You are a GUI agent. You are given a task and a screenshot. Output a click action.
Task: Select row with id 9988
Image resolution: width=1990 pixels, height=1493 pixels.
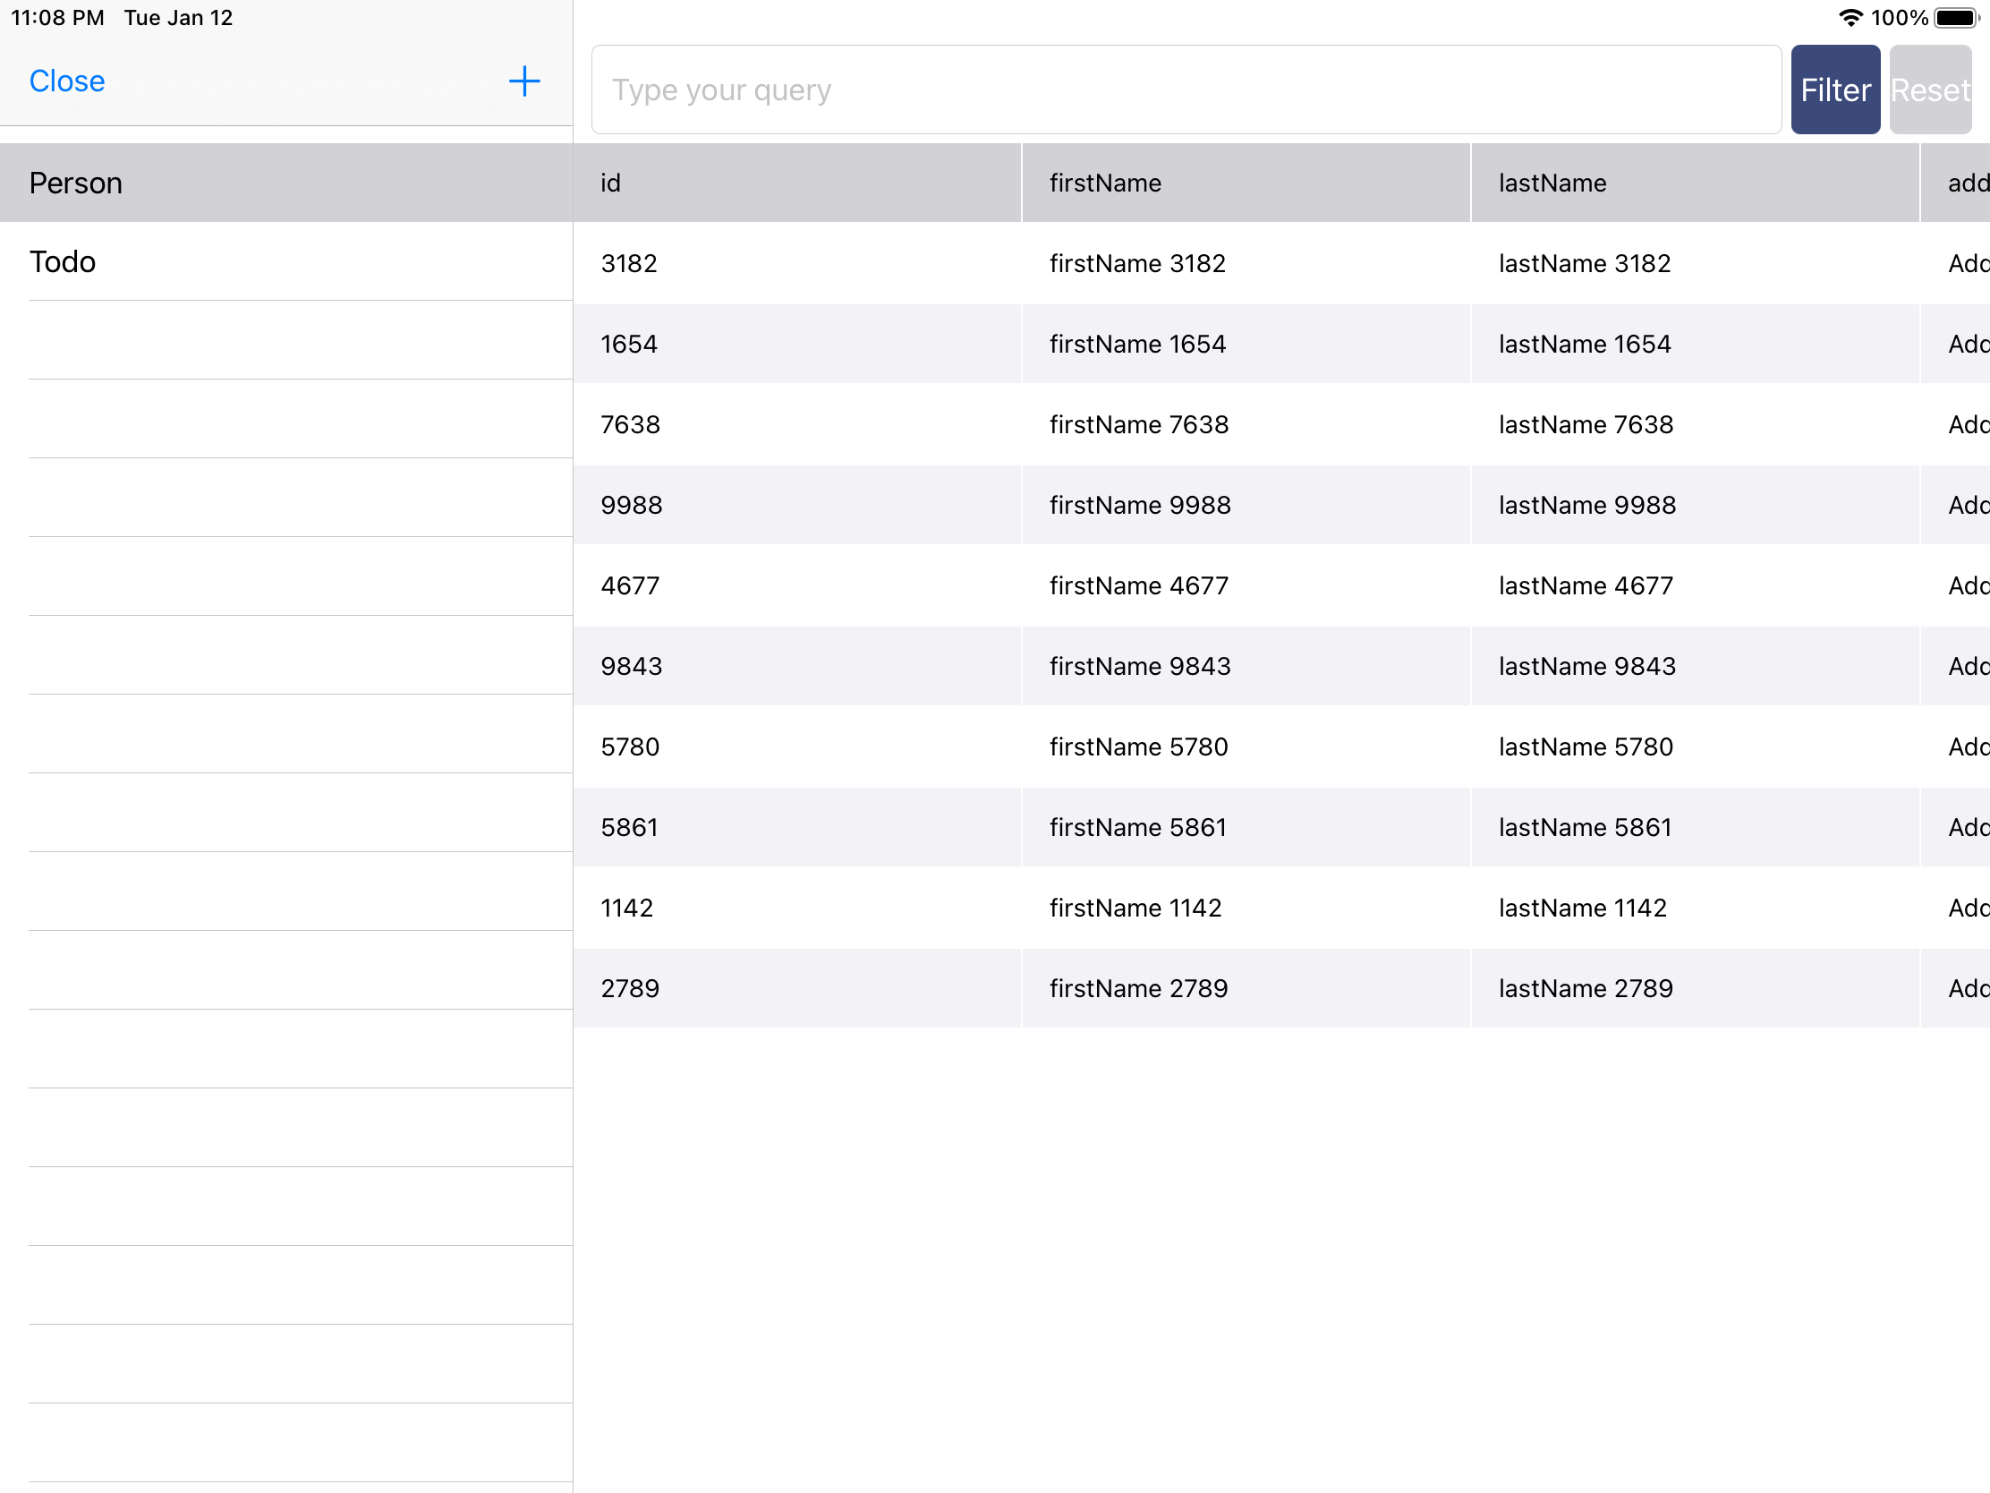(631, 505)
